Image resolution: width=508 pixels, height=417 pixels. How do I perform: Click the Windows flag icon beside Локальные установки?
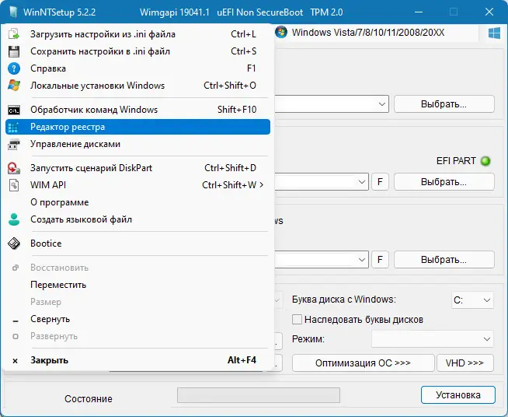(14, 86)
